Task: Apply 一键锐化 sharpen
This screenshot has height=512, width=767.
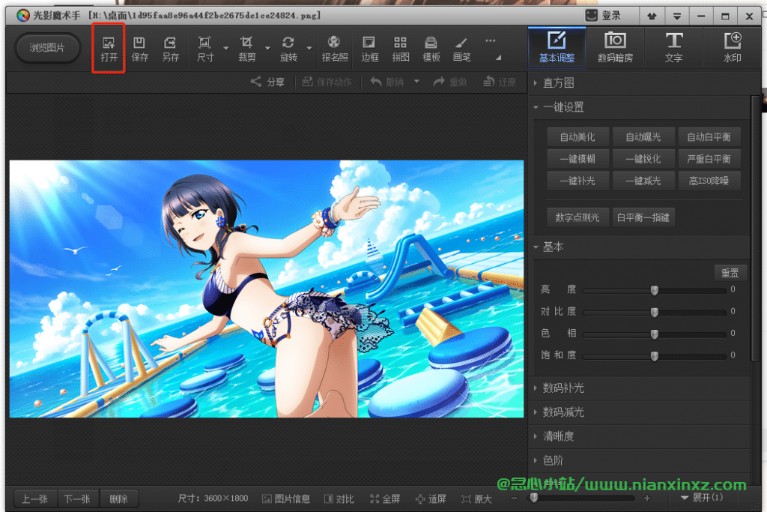Action: pos(643,159)
